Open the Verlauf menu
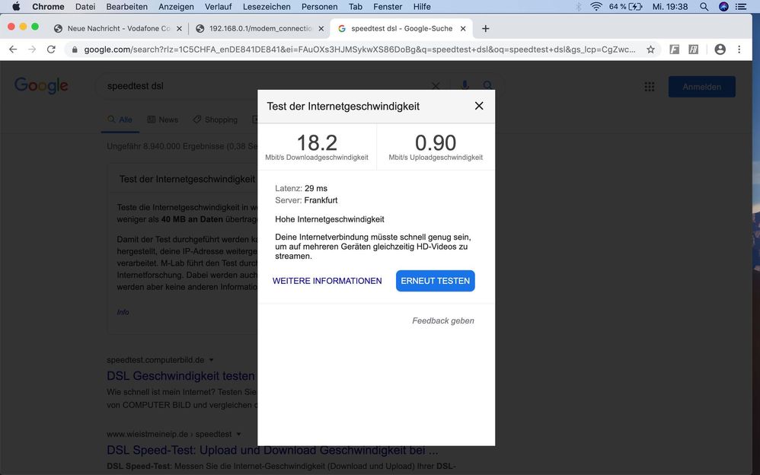Viewport: 760px width, 475px height. 218,7
